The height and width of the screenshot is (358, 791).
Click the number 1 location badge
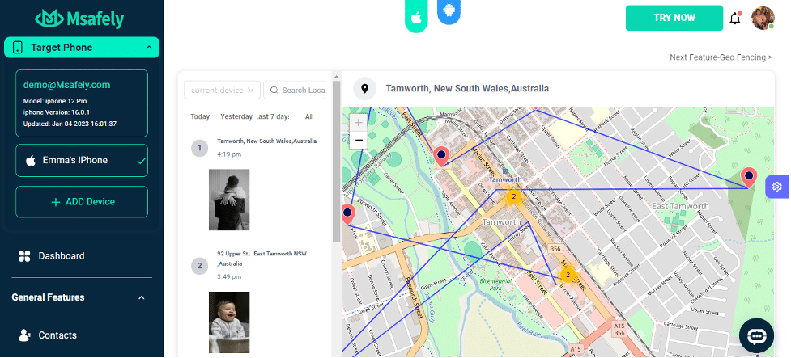tap(199, 148)
